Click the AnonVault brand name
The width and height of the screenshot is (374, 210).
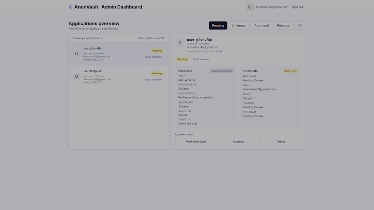86,7
